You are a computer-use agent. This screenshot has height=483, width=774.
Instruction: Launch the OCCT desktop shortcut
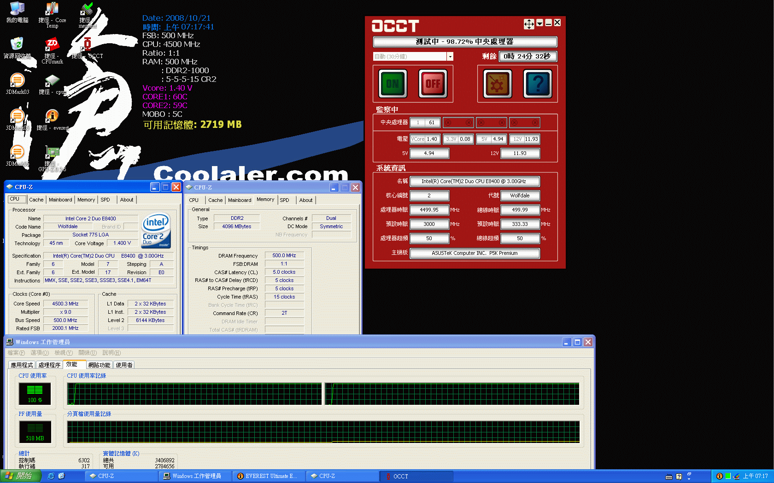(87, 45)
